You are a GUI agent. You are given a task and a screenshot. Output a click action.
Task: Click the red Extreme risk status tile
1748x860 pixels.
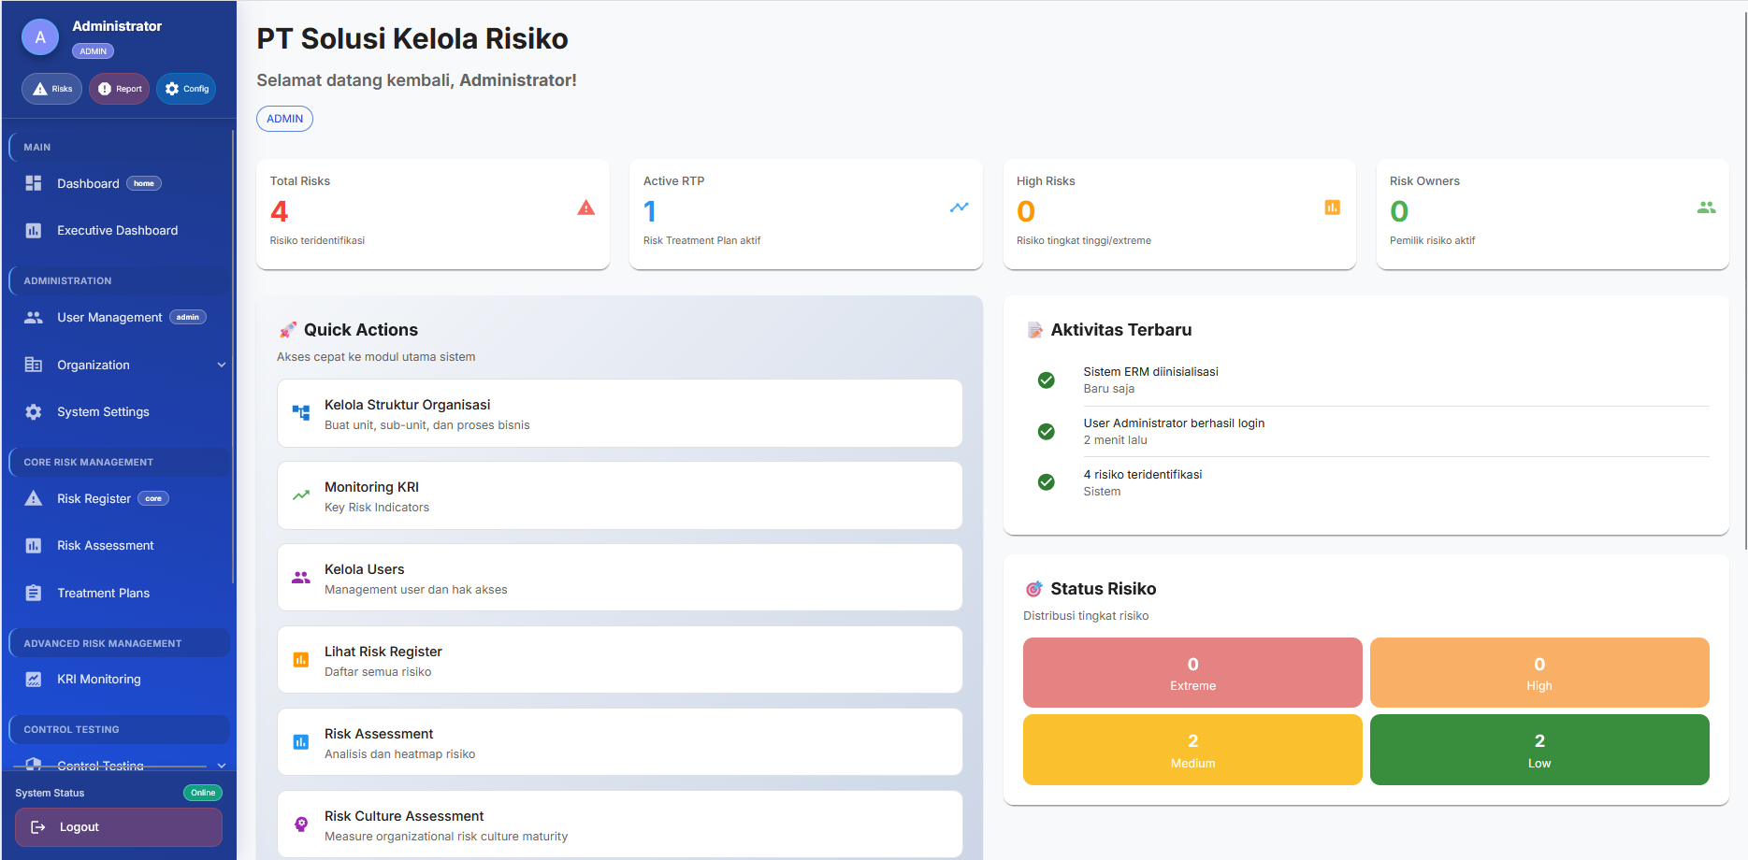[1192, 673]
